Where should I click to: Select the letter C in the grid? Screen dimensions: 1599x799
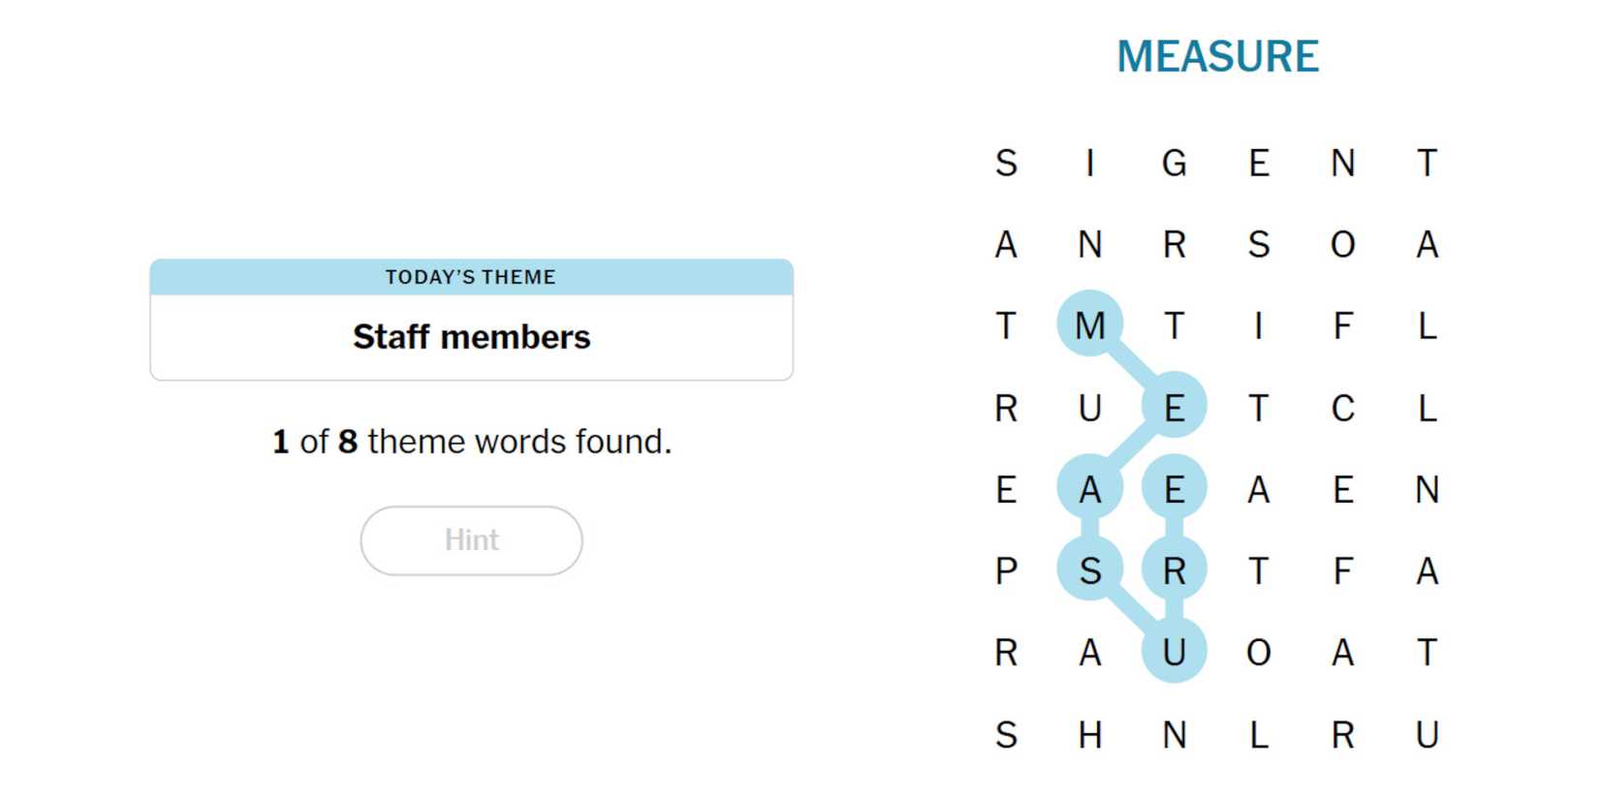point(1342,408)
